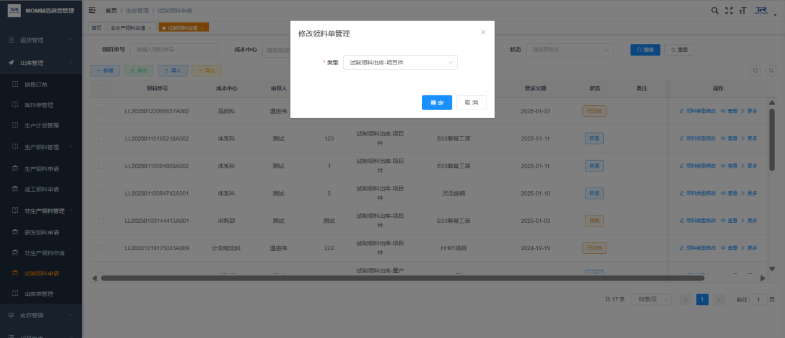This screenshot has width=785, height=338.
Task: Click the icon beside 返工领料申请
Action: tap(16, 189)
